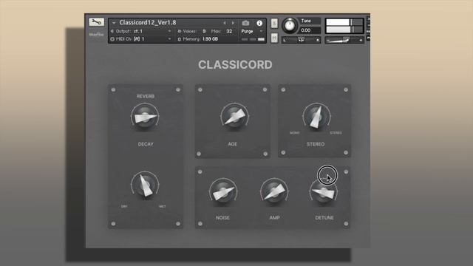Click the Classicord12_Ver1.8 instrument name

(x=148, y=23)
